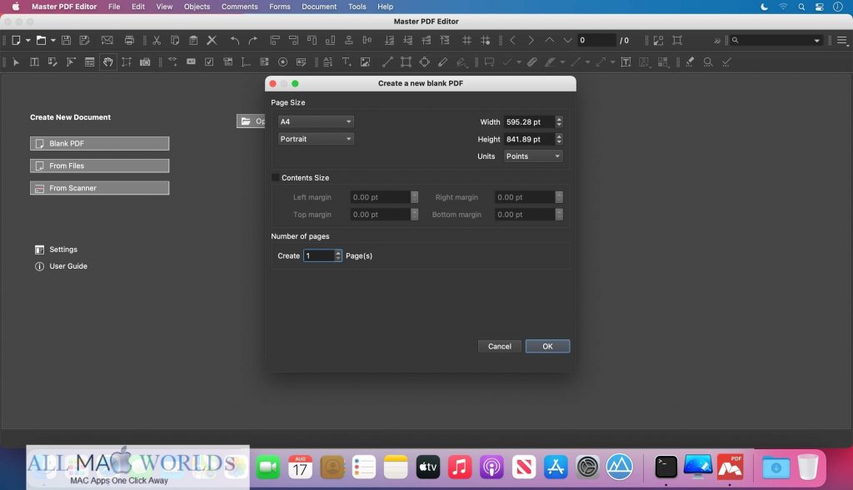Click the search magnifier tool in toolbar

pyautogui.click(x=708, y=62)
